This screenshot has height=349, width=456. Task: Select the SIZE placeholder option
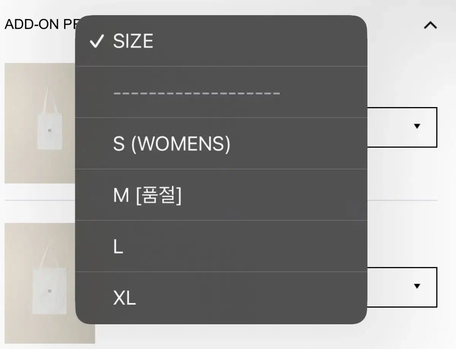(x=133, y=41)
